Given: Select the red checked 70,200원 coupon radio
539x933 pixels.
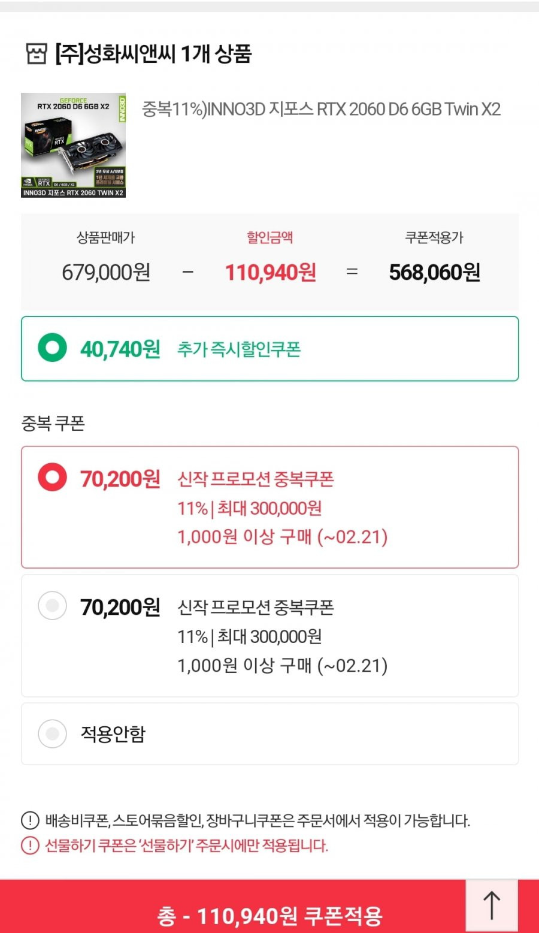Looking at the screenshot, I should click(52, 477).
